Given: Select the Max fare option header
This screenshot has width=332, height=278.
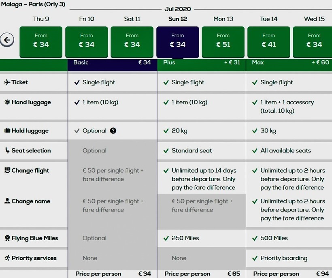Looking at the screenshot, I should pos(290,63).
